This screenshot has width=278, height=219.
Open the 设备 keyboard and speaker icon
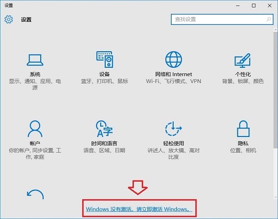[x=105, y=59]
